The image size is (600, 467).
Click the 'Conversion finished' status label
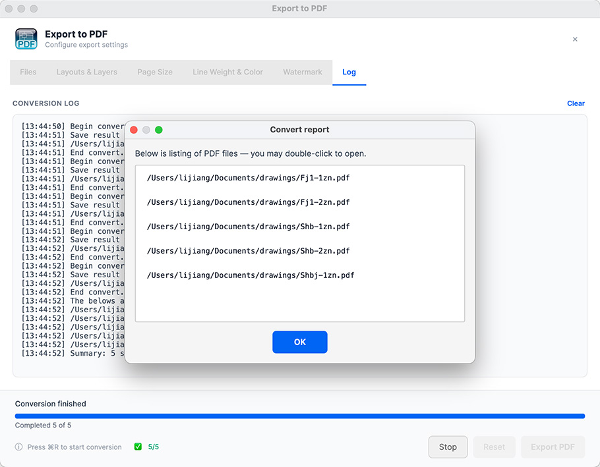click(51, 404)
